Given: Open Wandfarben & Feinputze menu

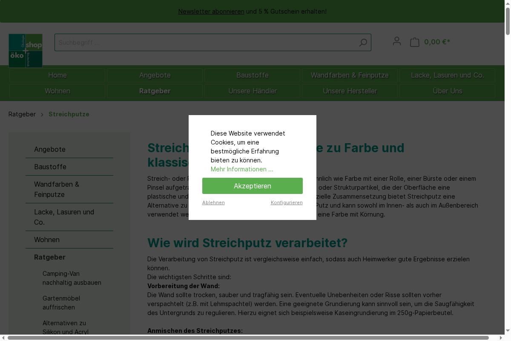Looking at the screenshot, I should pyautogui.click(x=350, y=75).
